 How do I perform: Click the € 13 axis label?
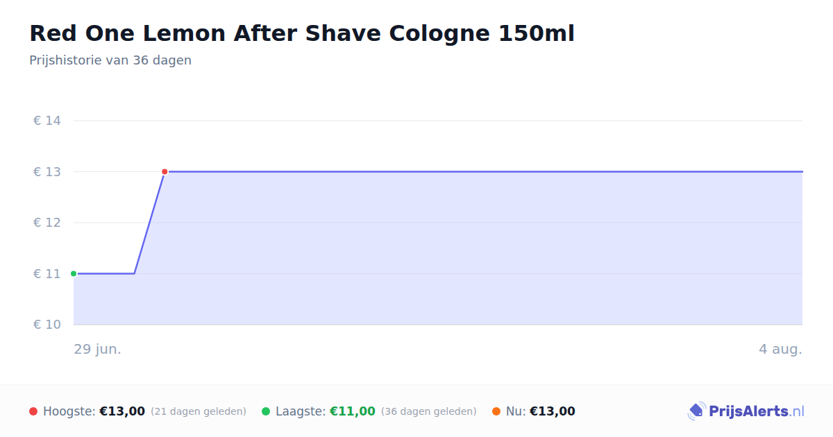tap(47, 171)
